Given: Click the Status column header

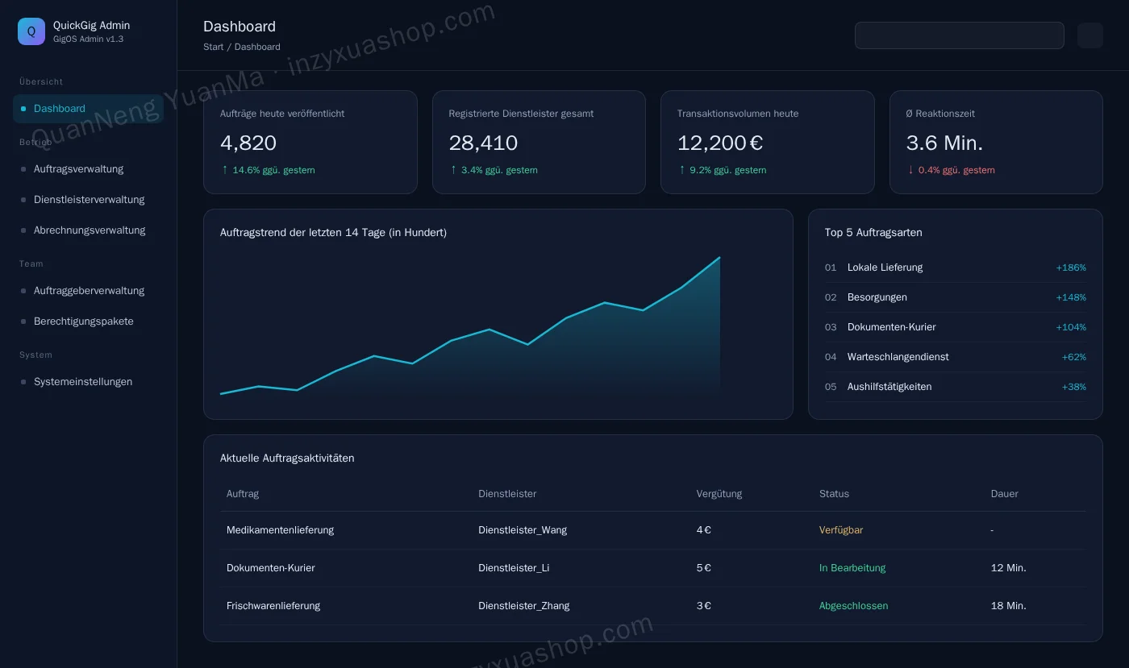Looking at the screenshot, I should (x=834, y=494).
